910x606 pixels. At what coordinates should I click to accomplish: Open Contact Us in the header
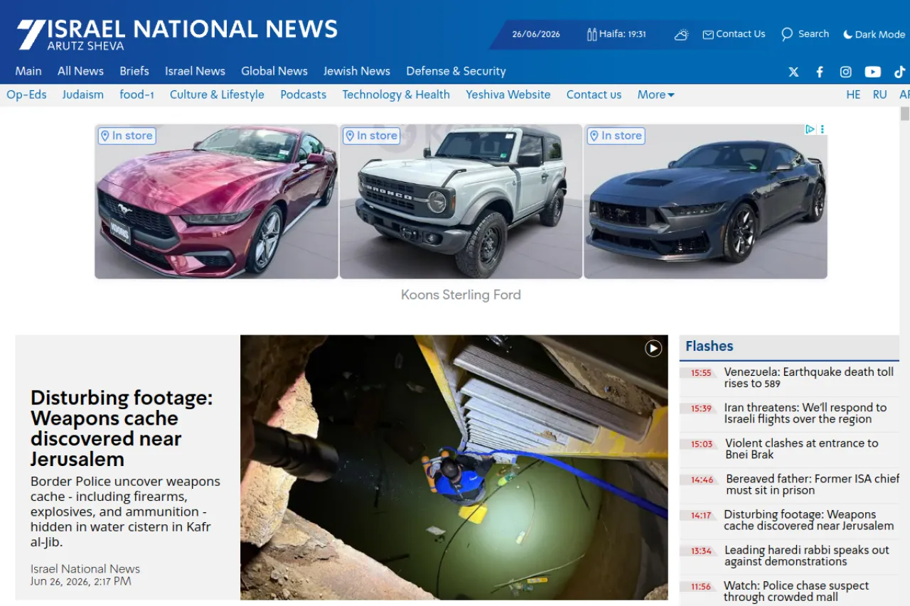coord(734,34)
